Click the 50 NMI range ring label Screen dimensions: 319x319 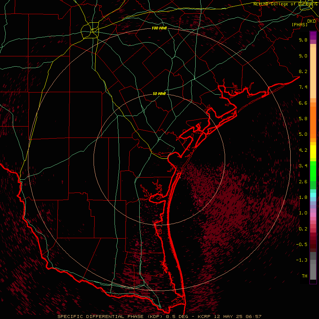(x=159, y=94)
